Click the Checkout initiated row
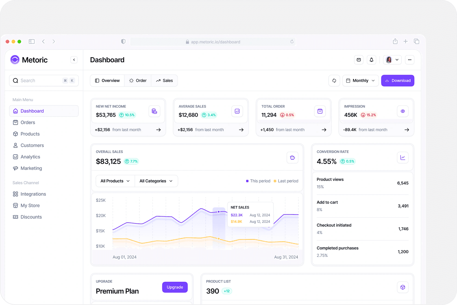The height and width of the screenshot is (305, 457). point(363,229)
